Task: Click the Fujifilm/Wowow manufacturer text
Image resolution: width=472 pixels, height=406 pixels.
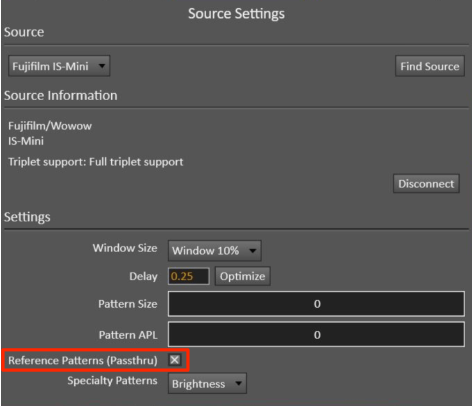Action: coord(50,126)
